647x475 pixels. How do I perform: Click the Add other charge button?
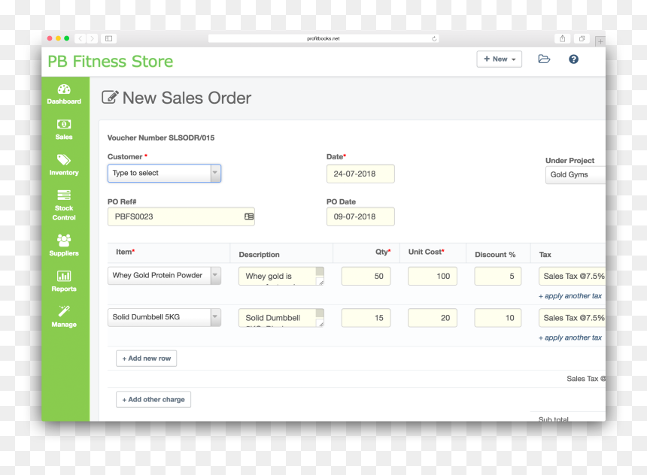pos(153,400)
